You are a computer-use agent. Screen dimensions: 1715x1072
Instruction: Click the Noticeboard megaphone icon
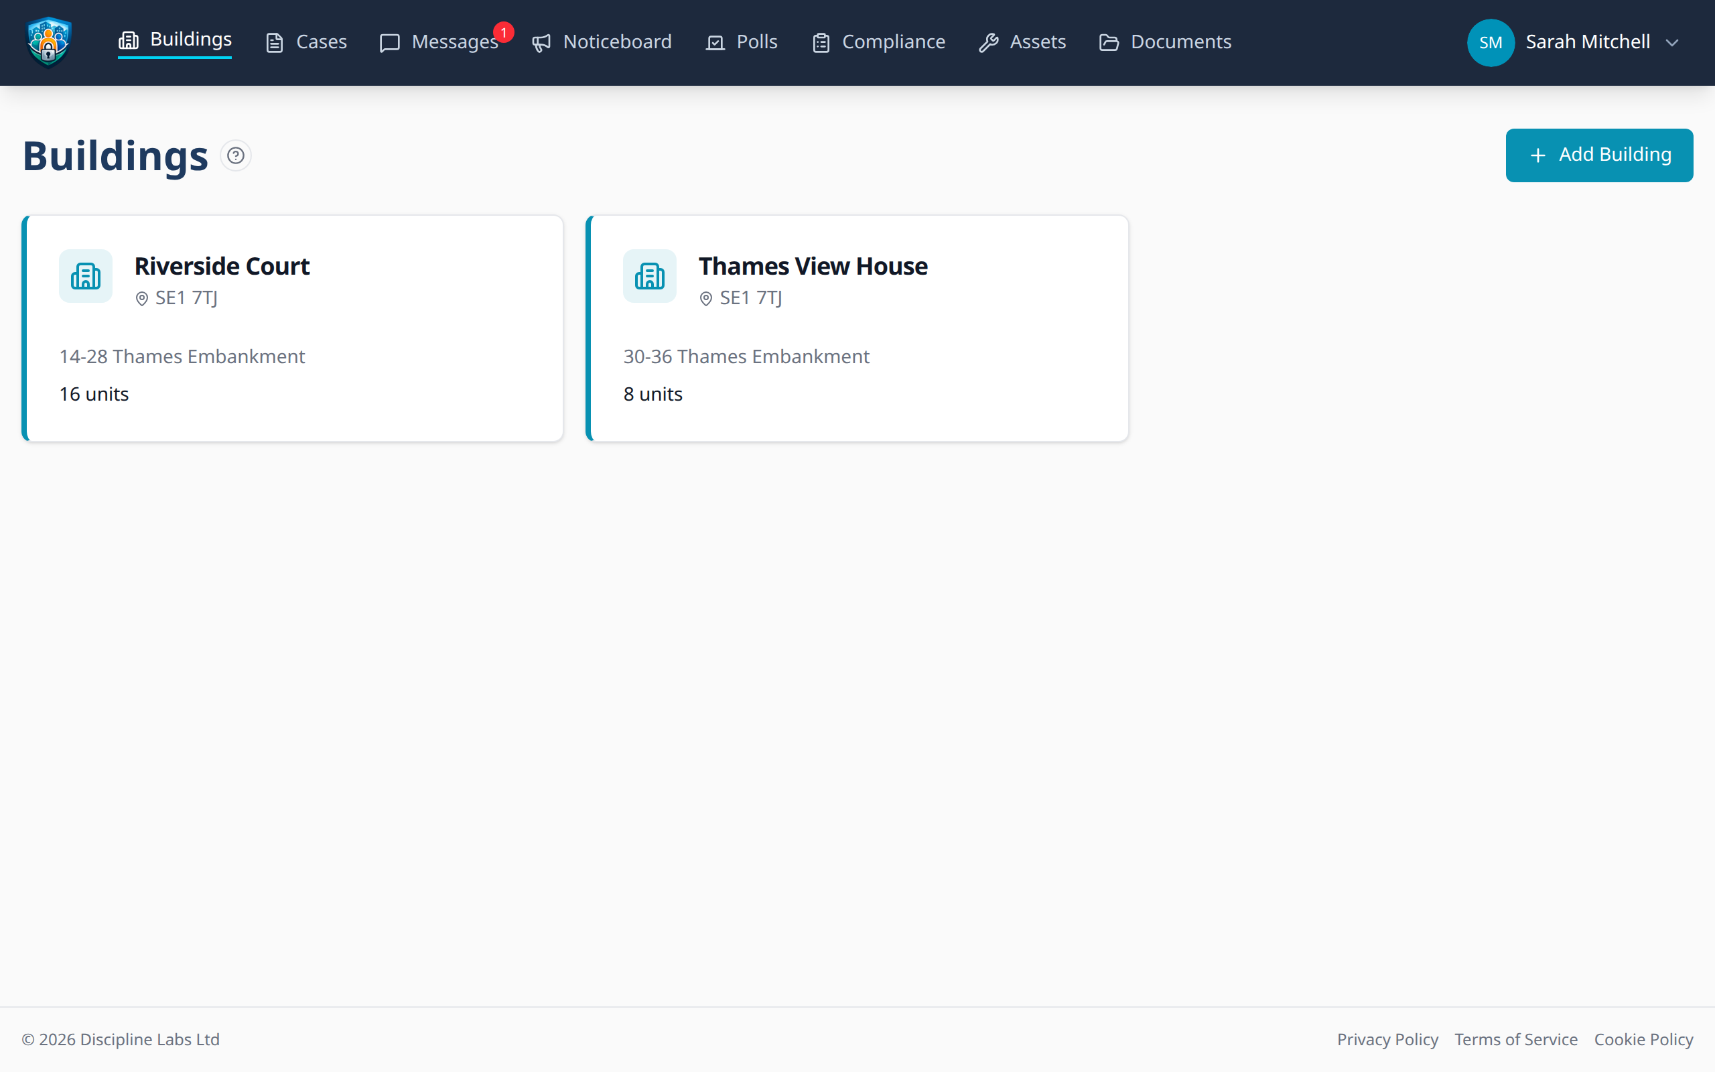541,44
